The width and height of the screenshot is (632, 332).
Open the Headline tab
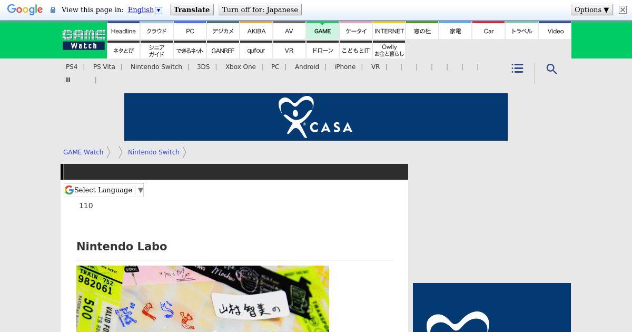(x=123, y=31)
